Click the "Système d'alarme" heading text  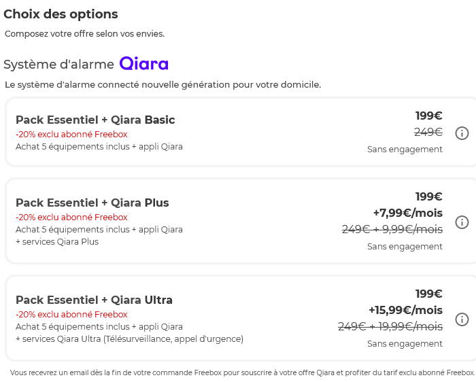58,65
